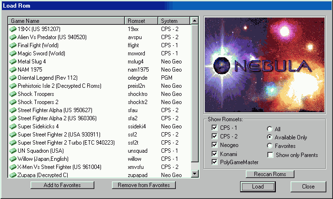Click the avspu romset cell

coord(135,37)
